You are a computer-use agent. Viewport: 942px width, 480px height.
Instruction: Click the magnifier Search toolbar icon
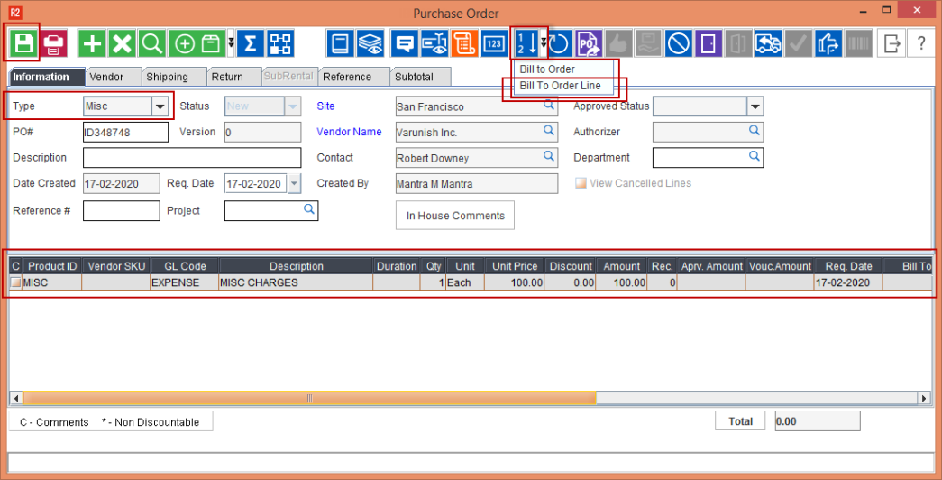pos(151,42)
